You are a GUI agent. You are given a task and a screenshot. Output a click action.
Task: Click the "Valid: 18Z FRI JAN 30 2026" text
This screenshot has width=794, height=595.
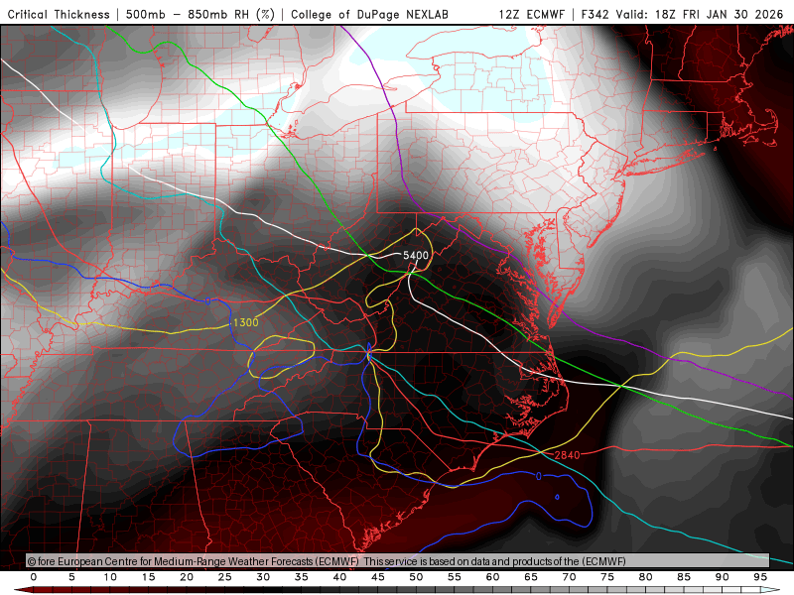click(x=700, y=14)
